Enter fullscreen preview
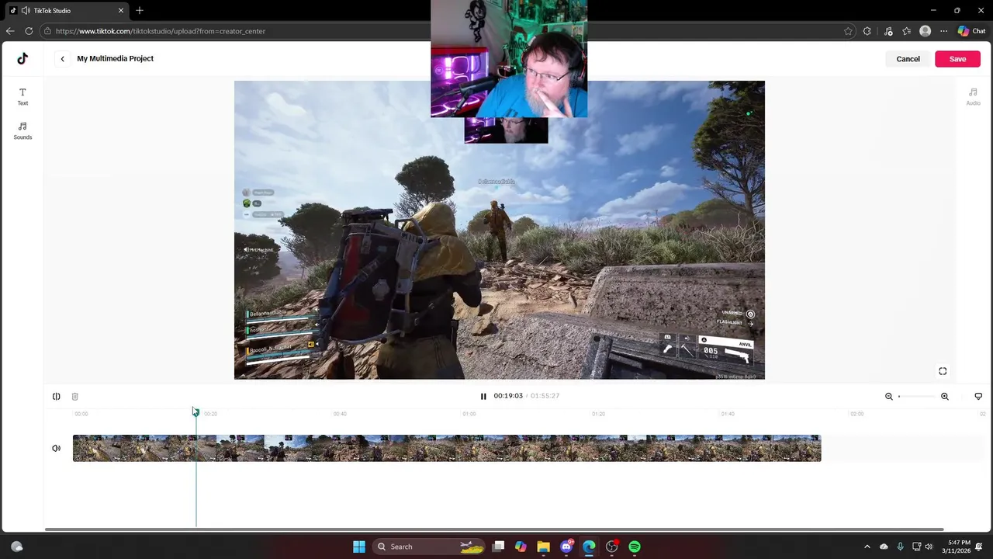Screen dimensions: 993x559 pos(943,371)
